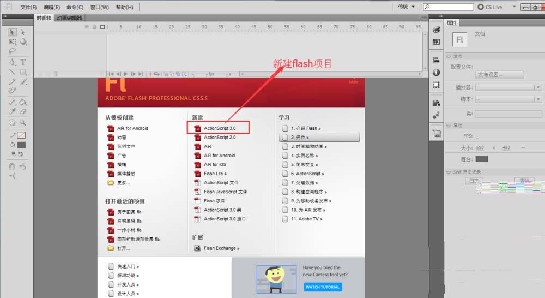Screen dimensions: 545x298
Task: Open the 命令(C) menu
Action: click(75, 7)
